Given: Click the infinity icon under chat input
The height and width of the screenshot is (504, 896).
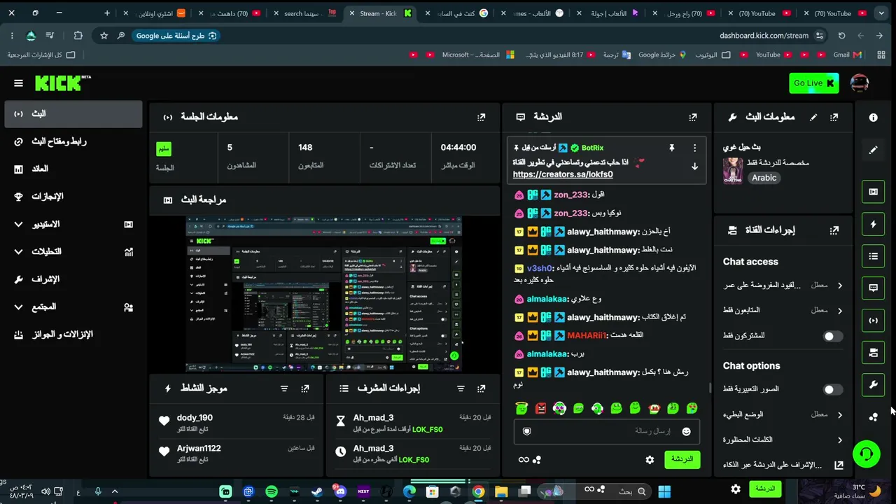Looking at the screenshot, I should tap(523, 460).
